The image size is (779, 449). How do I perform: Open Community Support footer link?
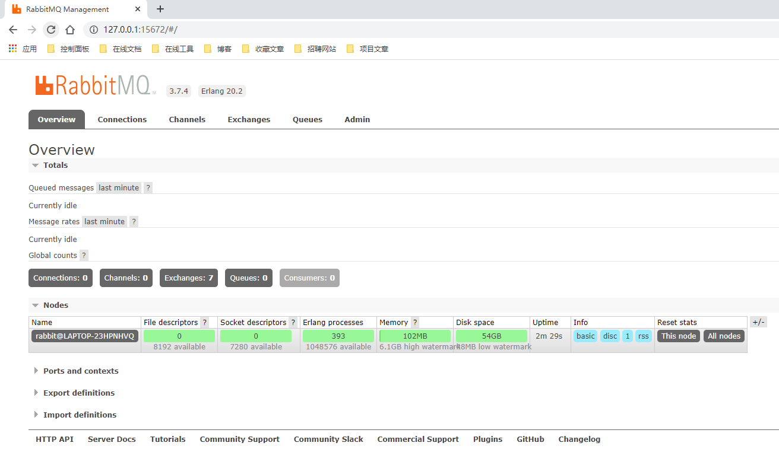click(x=240, y=439)
